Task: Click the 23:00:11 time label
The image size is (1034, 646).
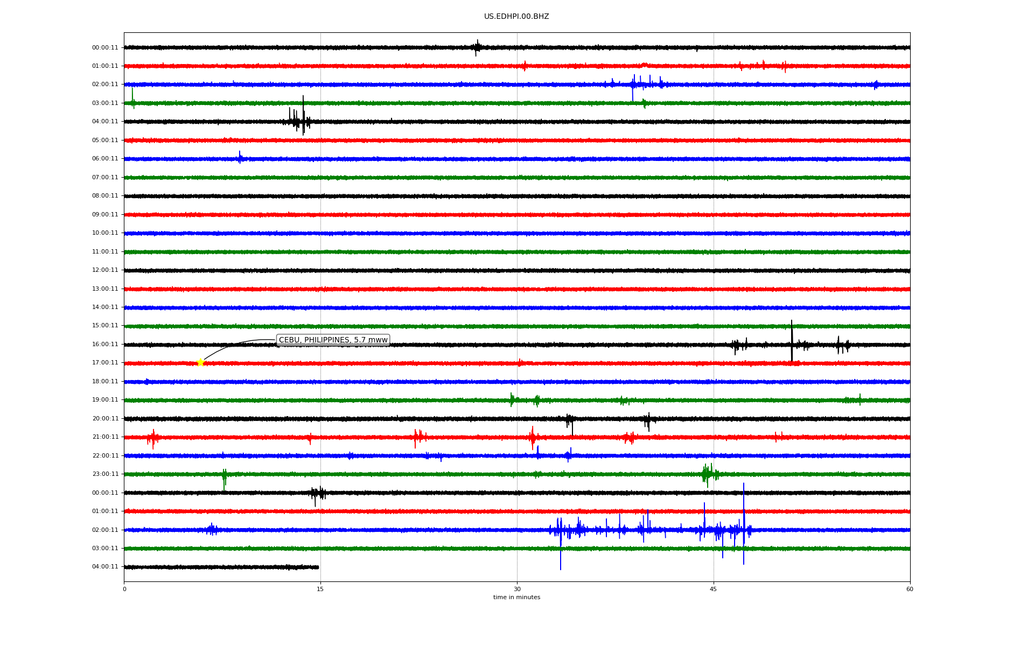Action: pos(105,474)
